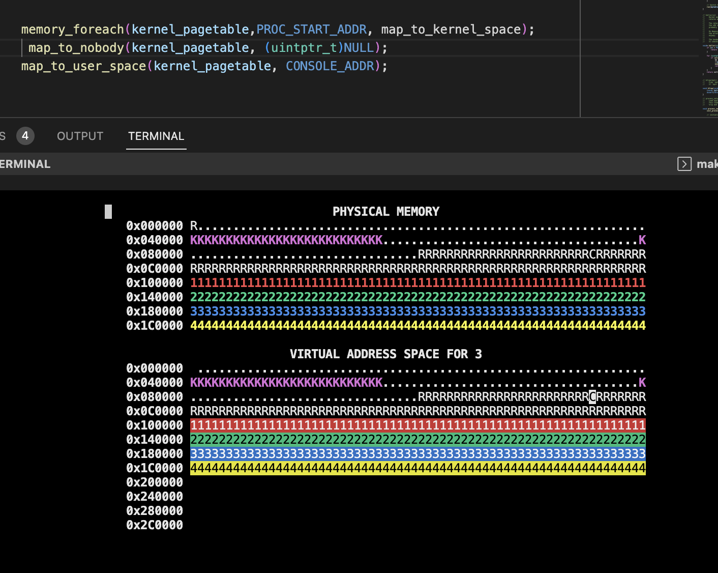Click the CONSOLE_ADDR constant

tap(330, 66)
